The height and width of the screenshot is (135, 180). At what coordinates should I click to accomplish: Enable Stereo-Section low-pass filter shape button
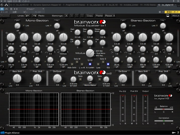163,20
